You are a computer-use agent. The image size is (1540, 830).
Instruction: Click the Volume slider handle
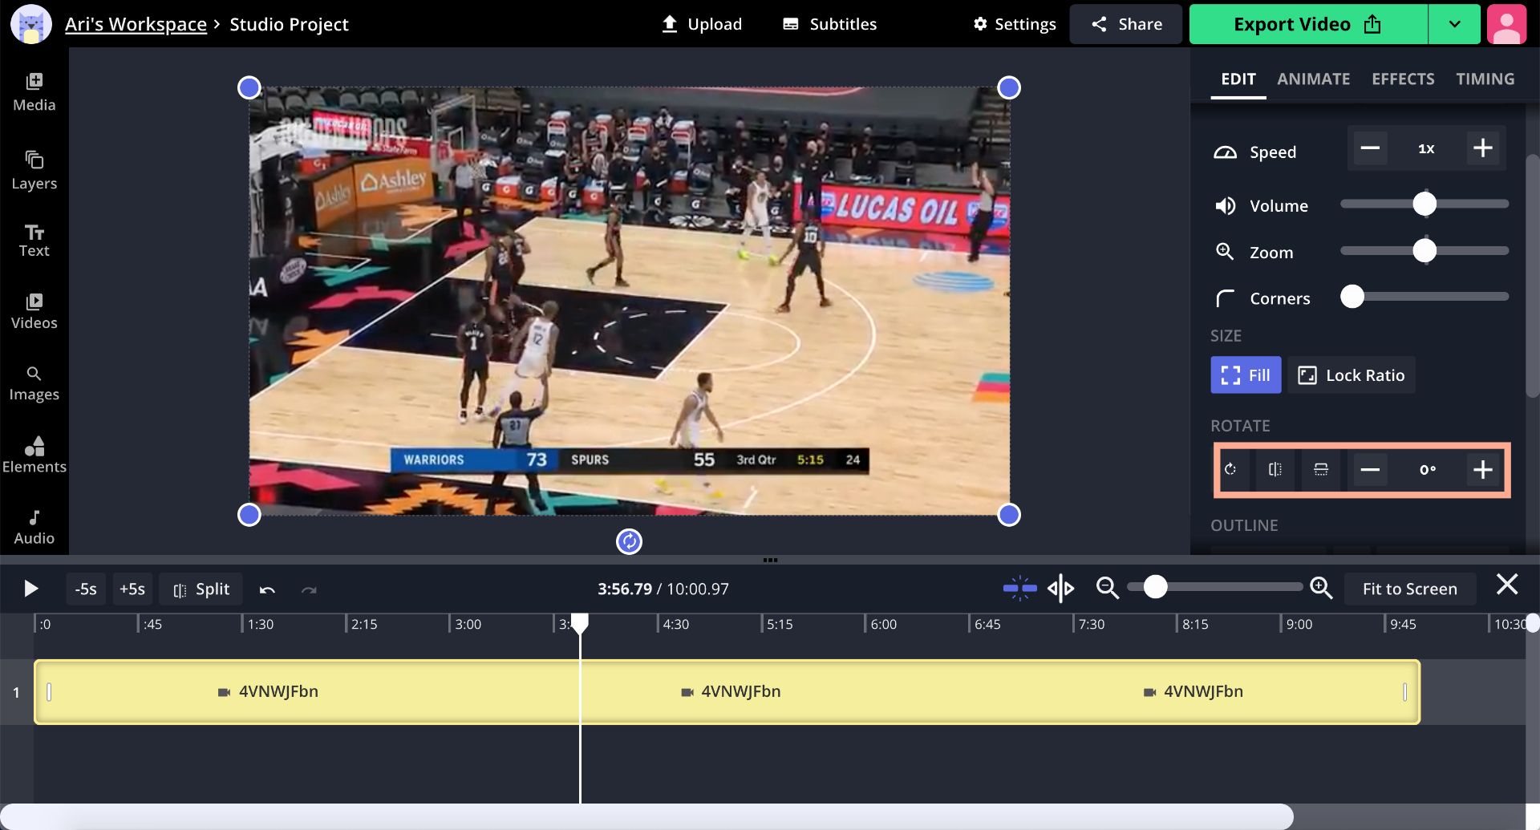pos(1424,204)
